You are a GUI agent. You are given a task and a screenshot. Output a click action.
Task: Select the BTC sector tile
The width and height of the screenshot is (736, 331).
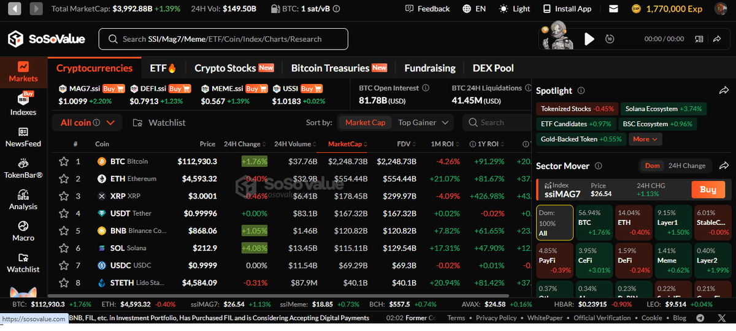point(596,223)
